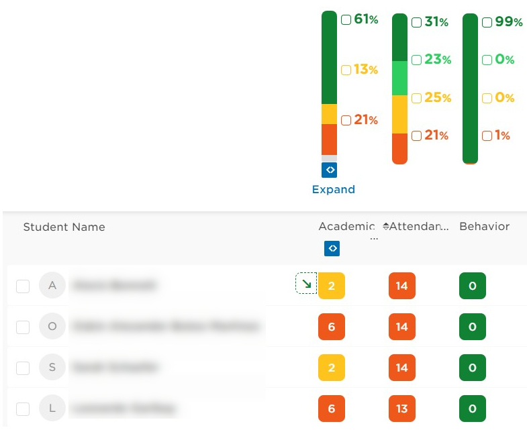This screenshot has height=430, width=527.
Task: Click the blue expand icon under Academic header
Action: click(332, 248)
